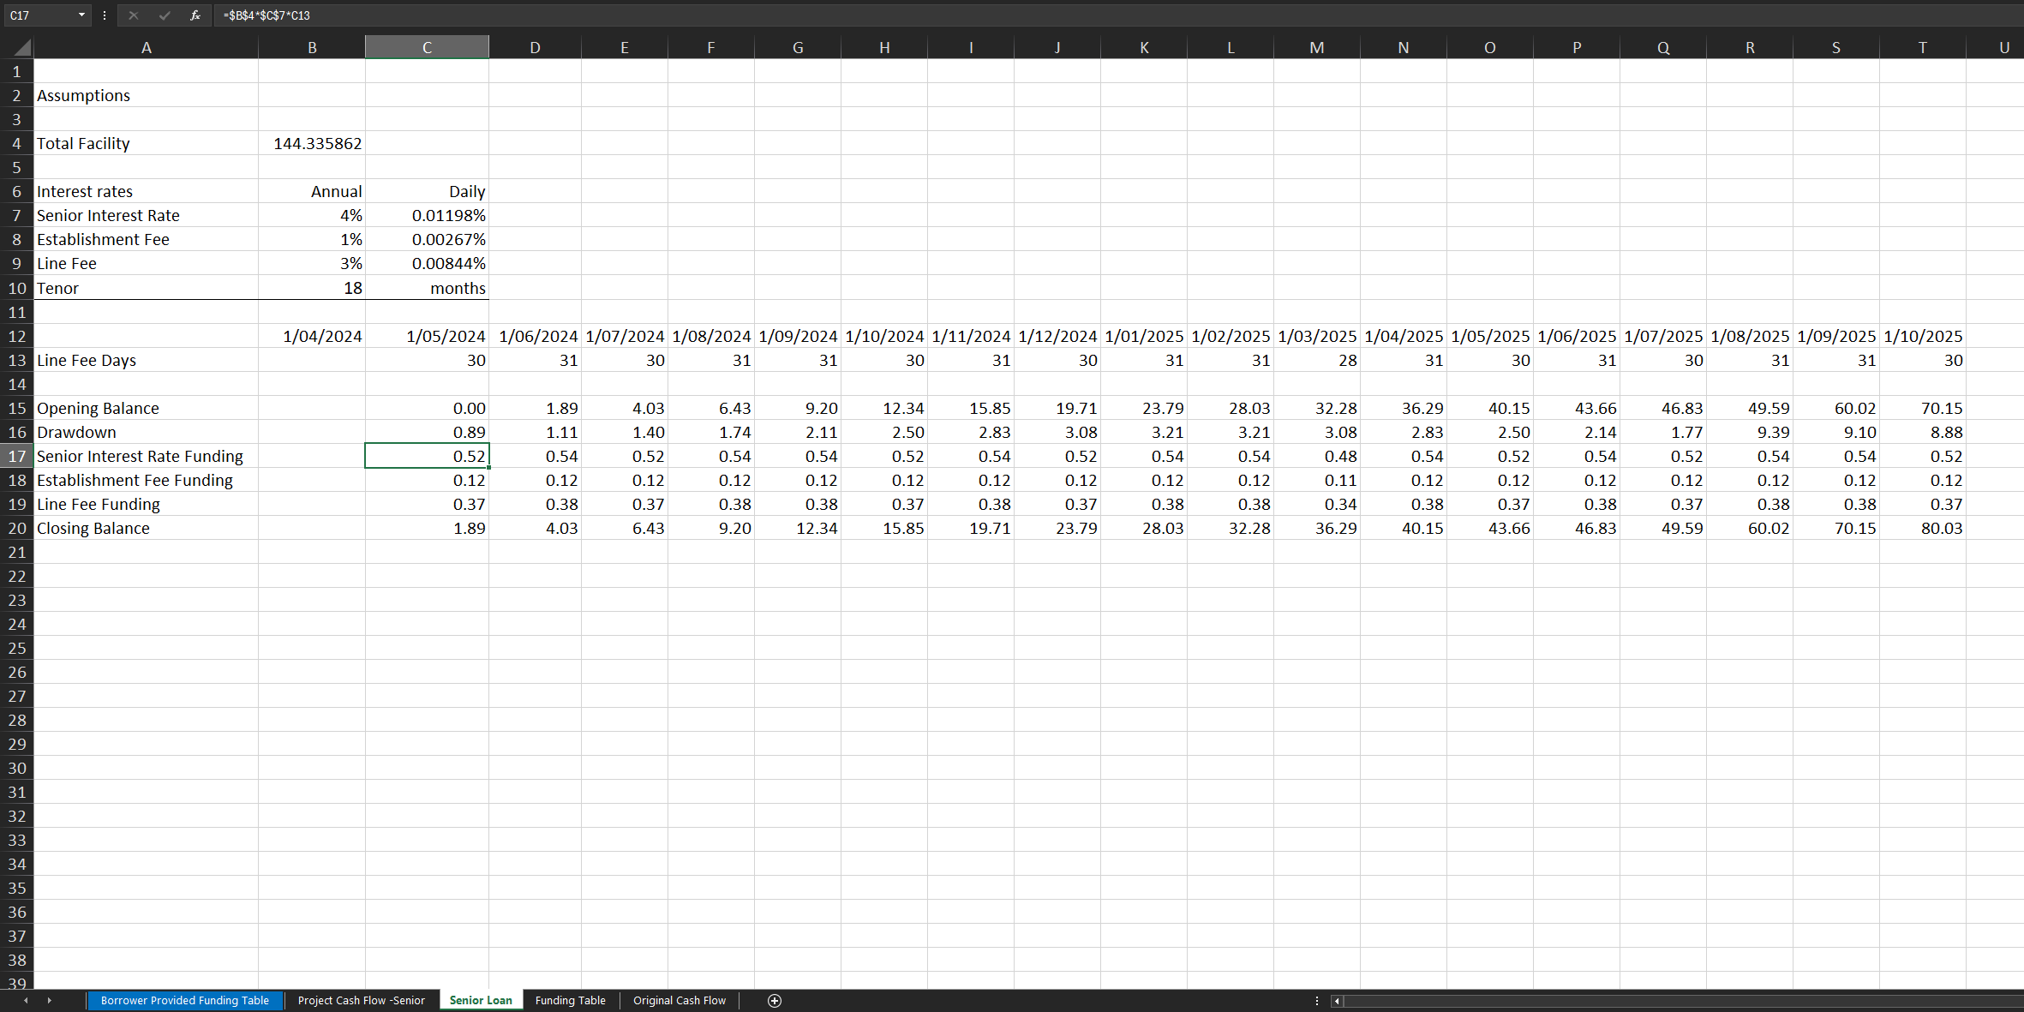Select Opening Balance value 70.15
The height and width of the screenshot is (1012, 2024).
(1922, 408)
